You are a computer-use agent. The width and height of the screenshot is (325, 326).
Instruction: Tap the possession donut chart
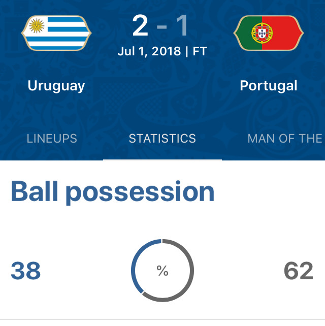click(162, 270)
